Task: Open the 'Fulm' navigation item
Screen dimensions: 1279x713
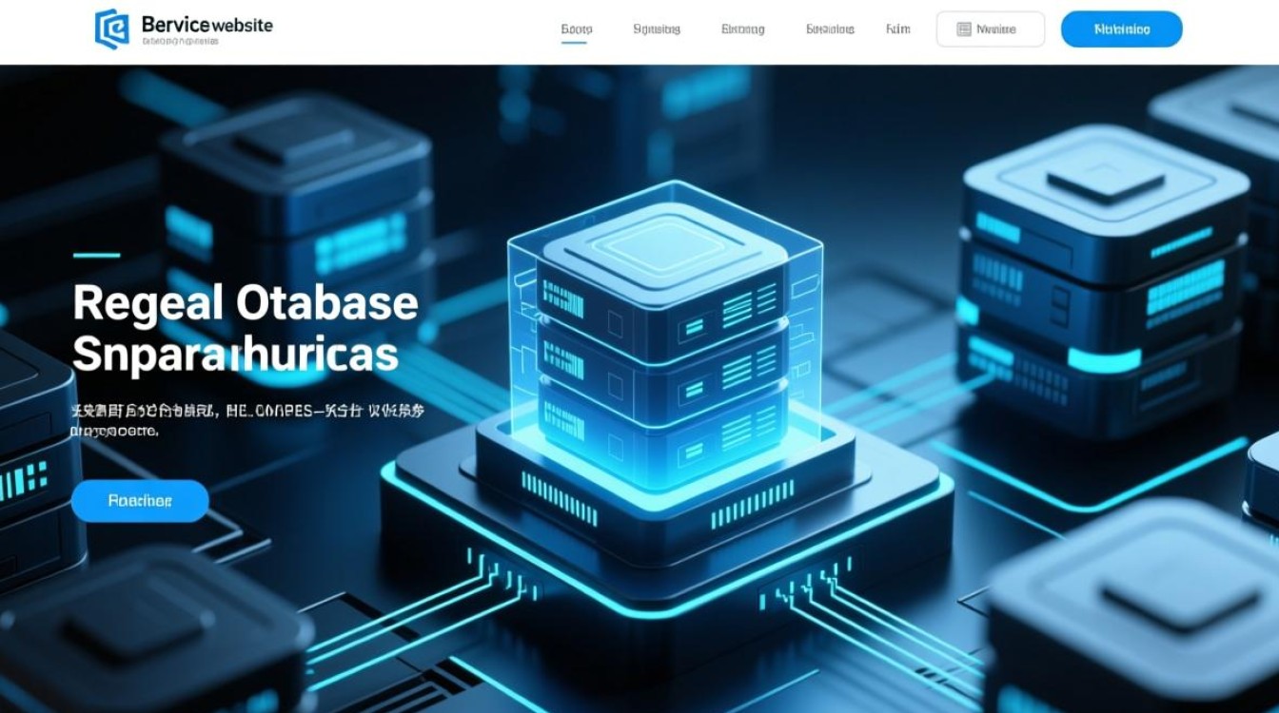Action: pyautogui.click(x=897, y=29)
